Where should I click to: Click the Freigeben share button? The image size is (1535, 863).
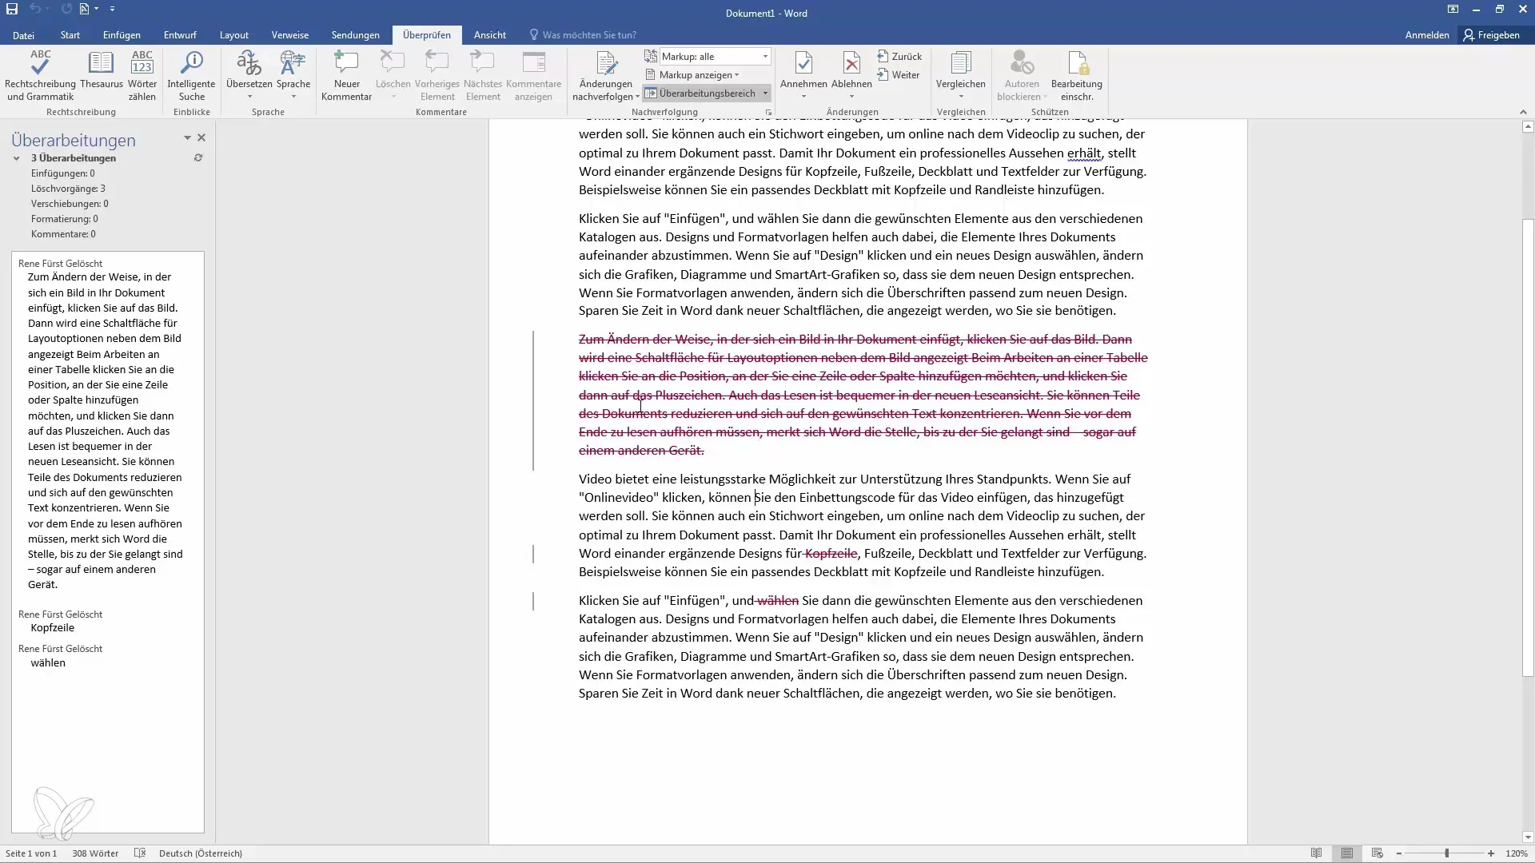1492,35
